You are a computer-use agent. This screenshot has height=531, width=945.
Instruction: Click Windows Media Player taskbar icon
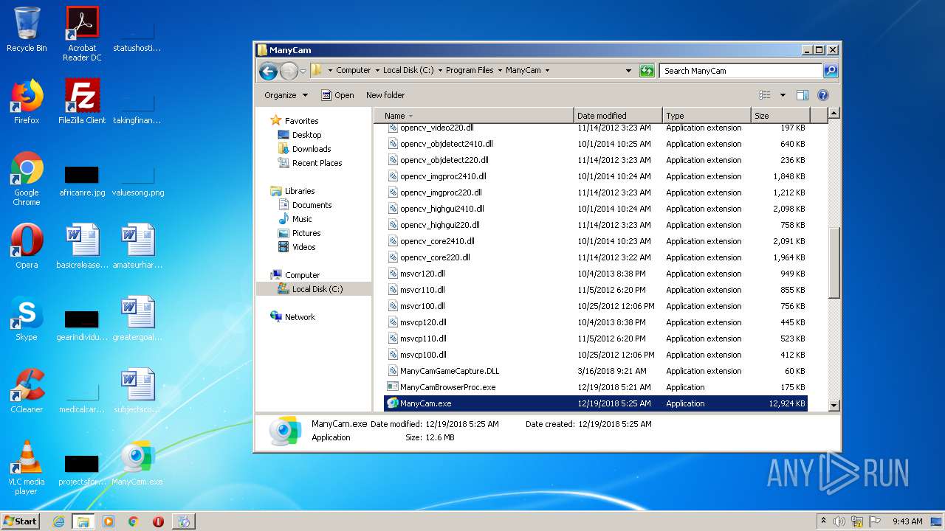(109, 521)
